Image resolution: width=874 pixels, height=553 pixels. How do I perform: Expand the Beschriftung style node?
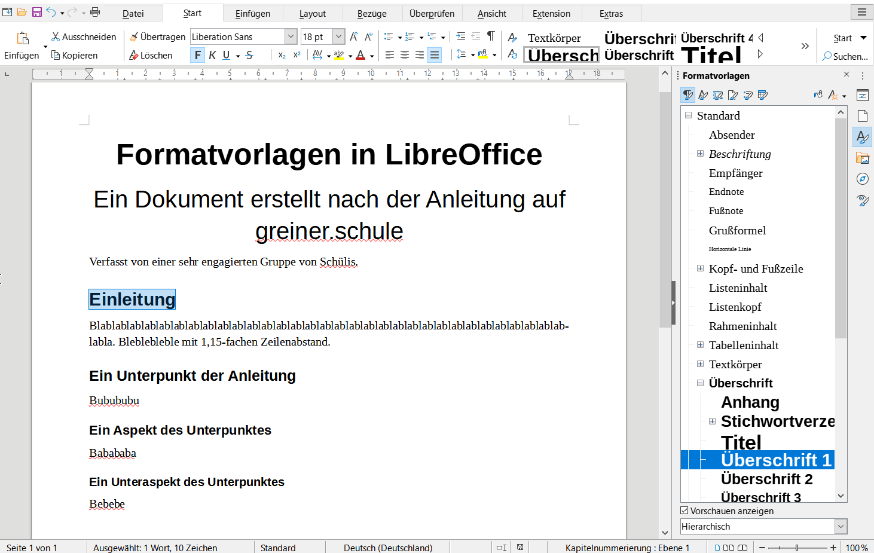point(700,154)
